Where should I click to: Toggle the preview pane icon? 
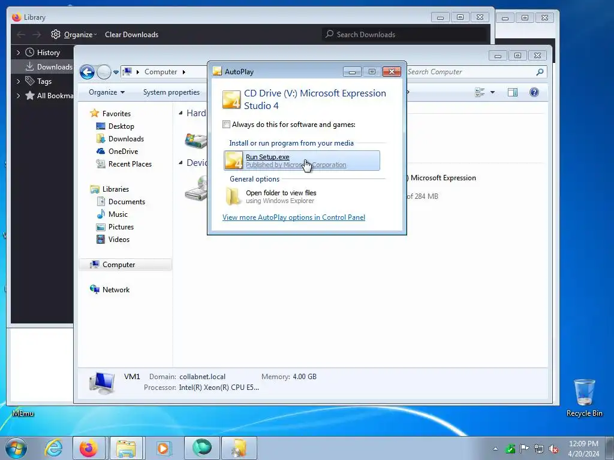(513, 92)
